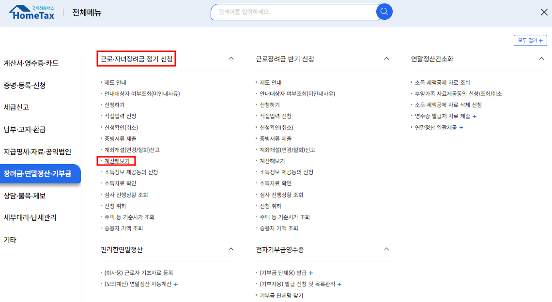Click the 모두 열기 button
Image resolution: width=552 pixels, height=302 pixels.
click(x=530, y=40)
